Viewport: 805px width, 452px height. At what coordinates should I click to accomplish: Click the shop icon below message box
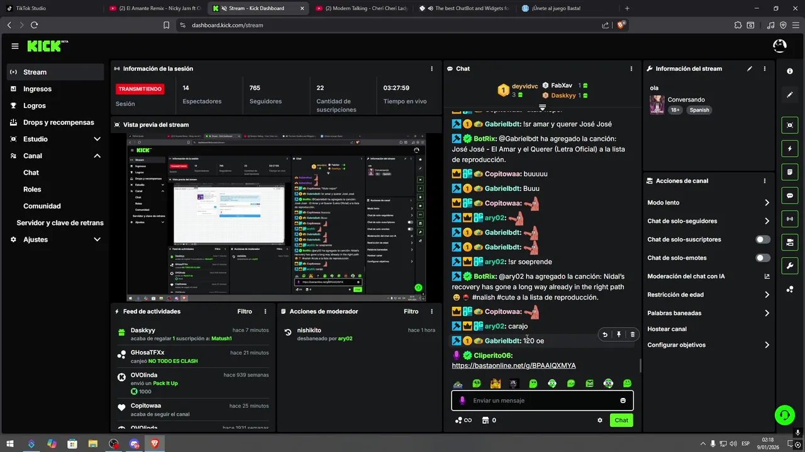(485, 421)
